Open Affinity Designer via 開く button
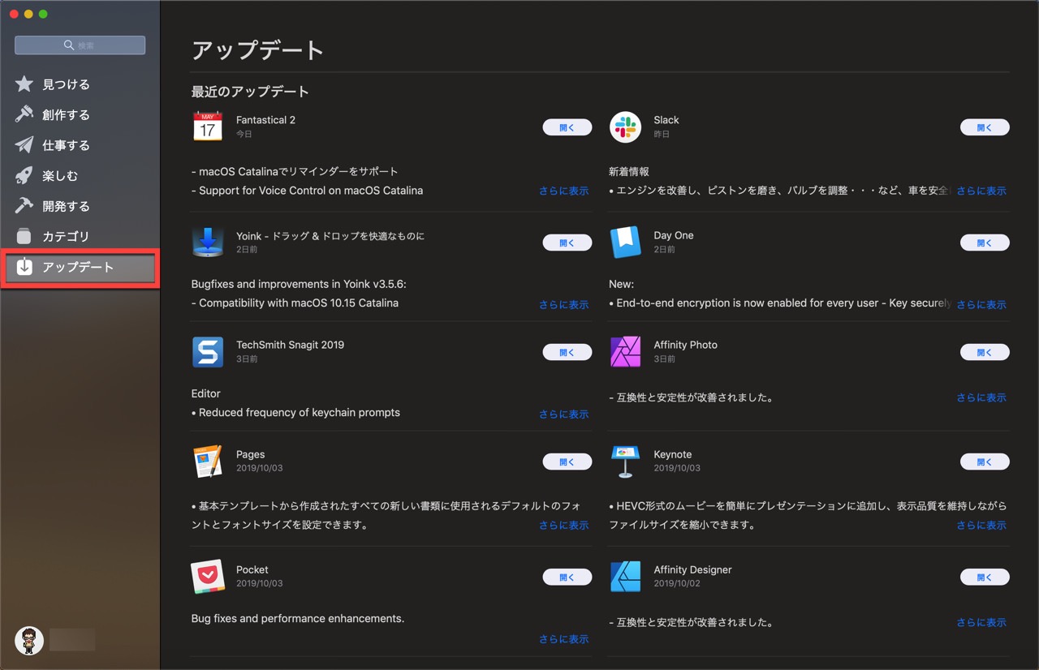This screenshot has width=1039, height=670. 985,577
